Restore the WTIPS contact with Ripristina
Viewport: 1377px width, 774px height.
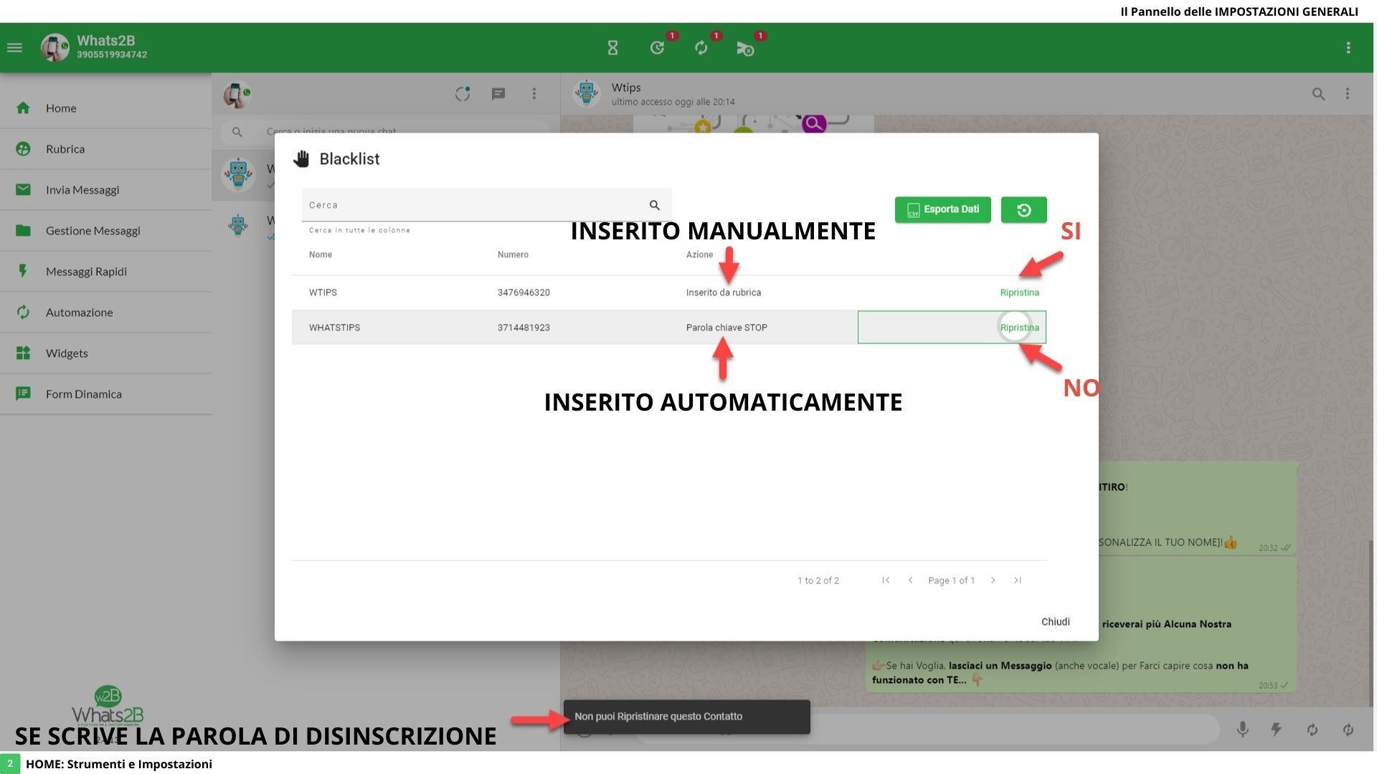(x=1019, y=292)
